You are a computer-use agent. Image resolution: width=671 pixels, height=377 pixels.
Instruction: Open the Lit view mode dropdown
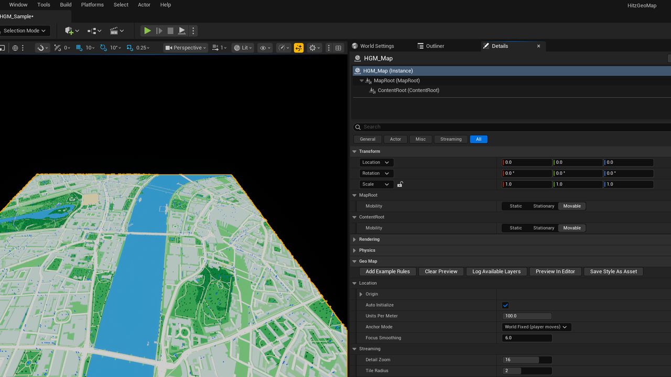244,48
